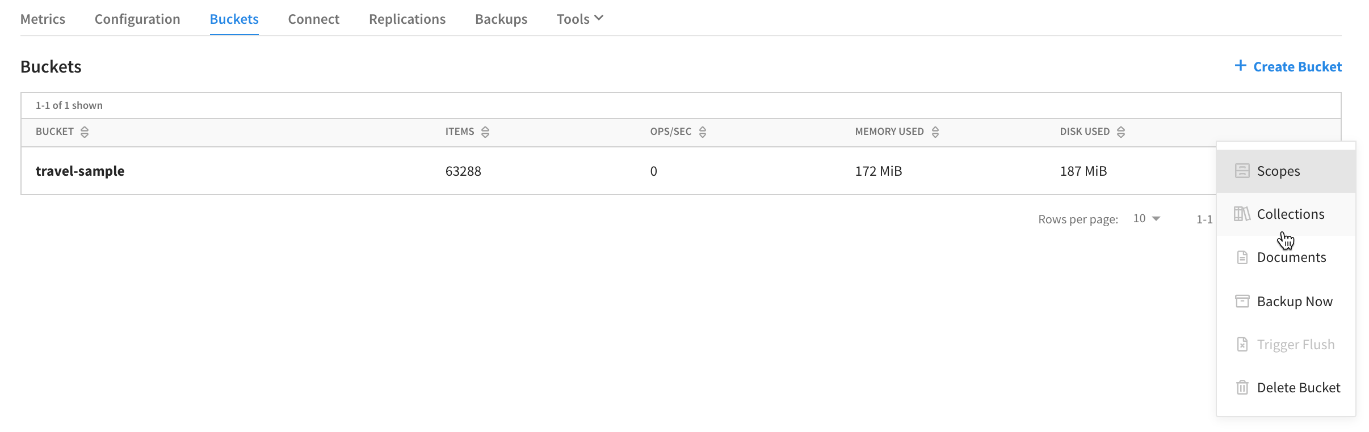1369x432 pixels.
Task: Click the sort icon next to BUCKET column
Action: 85,132
